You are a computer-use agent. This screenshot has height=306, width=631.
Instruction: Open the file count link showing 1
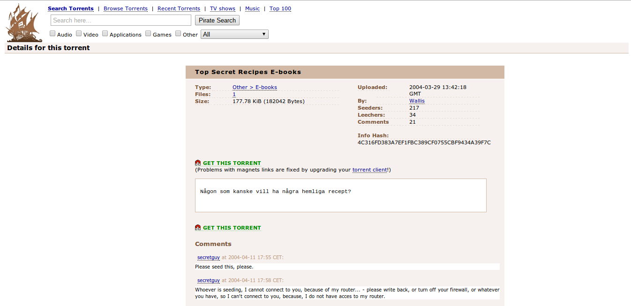click(234, 94)
